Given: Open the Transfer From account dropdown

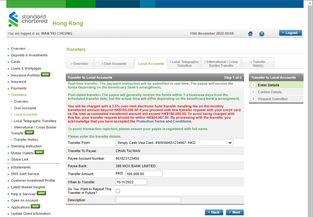Looking at the screenshot, I should tap(175, 143).
